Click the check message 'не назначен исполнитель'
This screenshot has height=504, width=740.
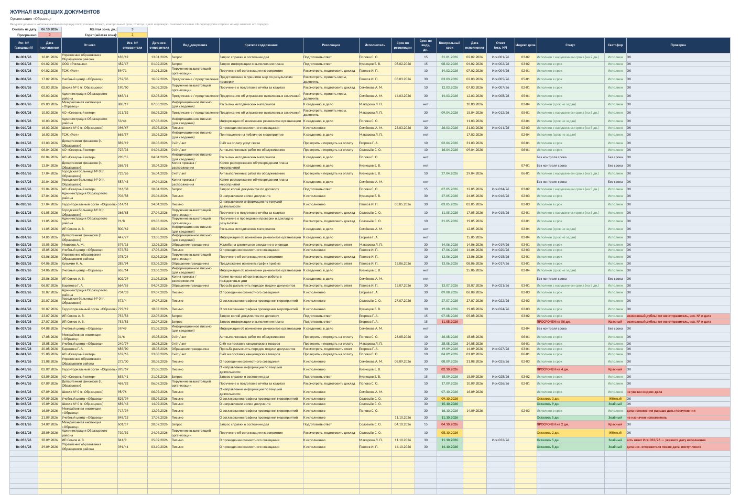[678, 418]
